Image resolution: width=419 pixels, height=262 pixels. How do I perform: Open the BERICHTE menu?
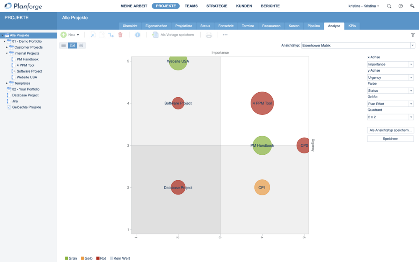(270, 6)
